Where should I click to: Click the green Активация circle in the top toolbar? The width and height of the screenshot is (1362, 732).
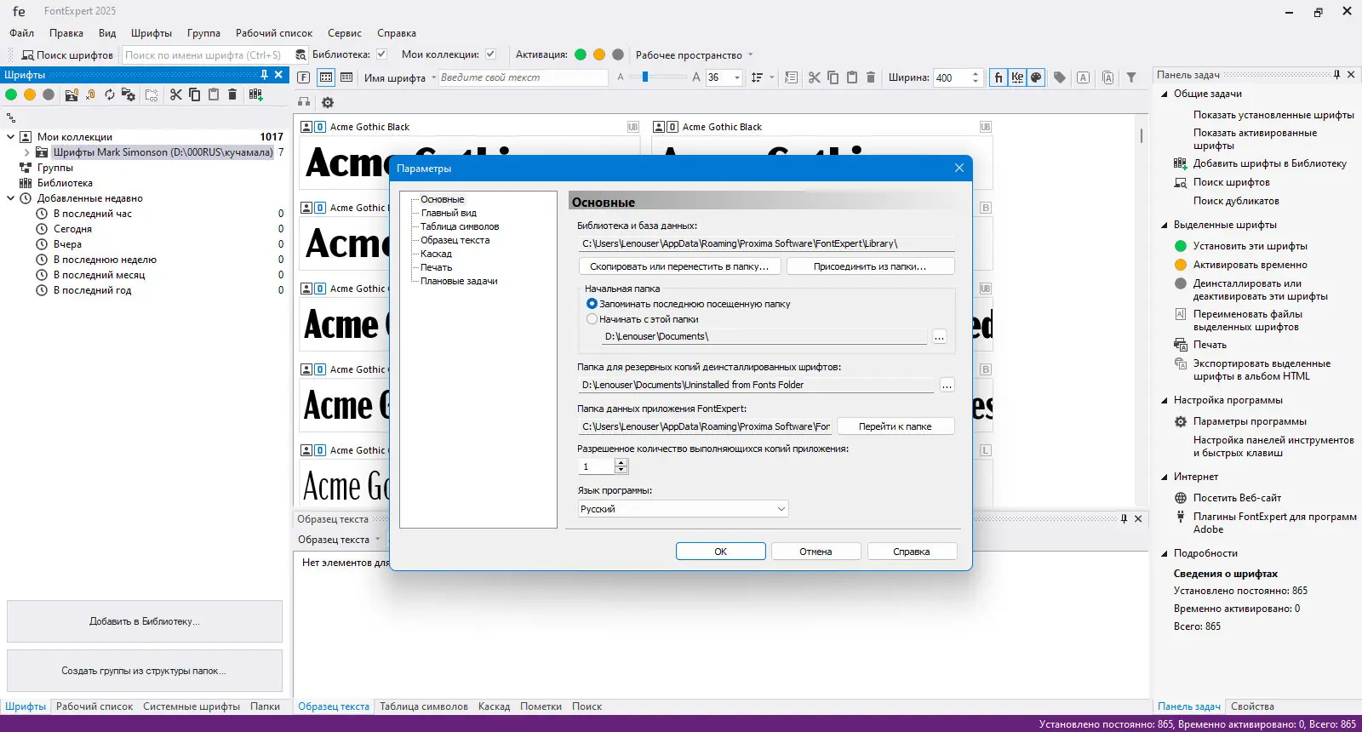click(581, 54)
